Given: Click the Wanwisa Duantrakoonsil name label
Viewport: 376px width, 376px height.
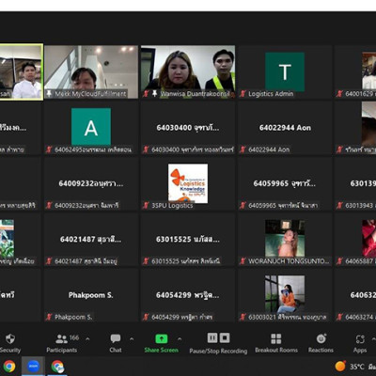Looking at the screenshot, I should point(195,94).
